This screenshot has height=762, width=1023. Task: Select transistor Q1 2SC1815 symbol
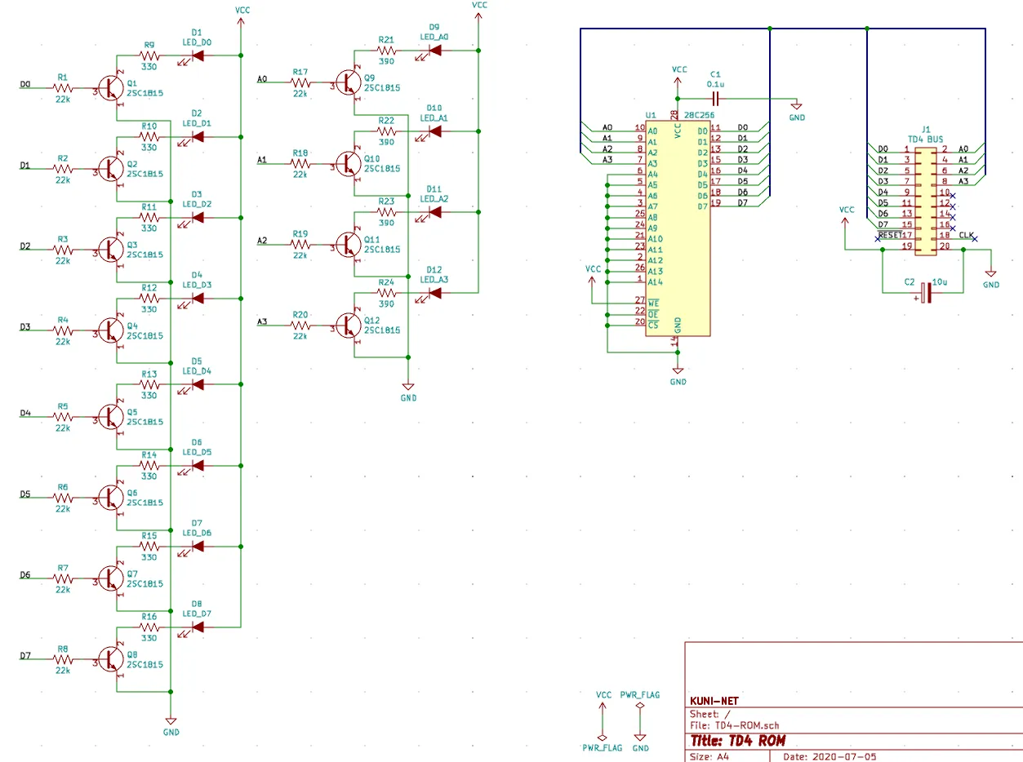110,86
